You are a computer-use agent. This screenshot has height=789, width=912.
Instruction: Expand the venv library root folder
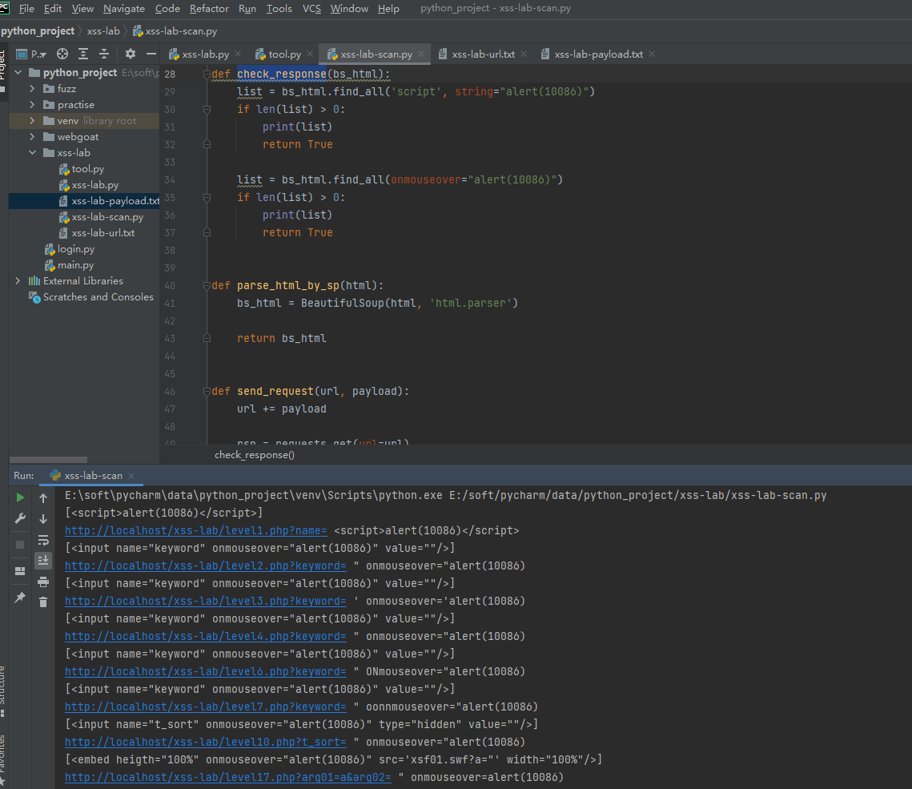coord(32,120)
